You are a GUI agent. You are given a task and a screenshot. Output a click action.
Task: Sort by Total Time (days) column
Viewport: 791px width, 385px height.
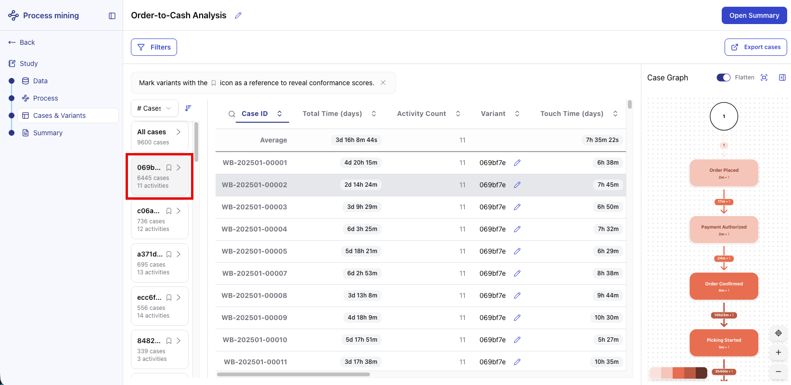click(374, 114)
